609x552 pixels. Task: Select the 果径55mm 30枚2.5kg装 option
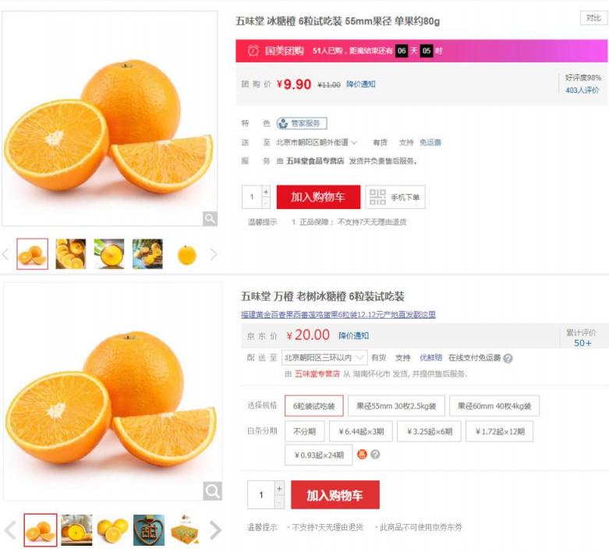tap(396, 406)
